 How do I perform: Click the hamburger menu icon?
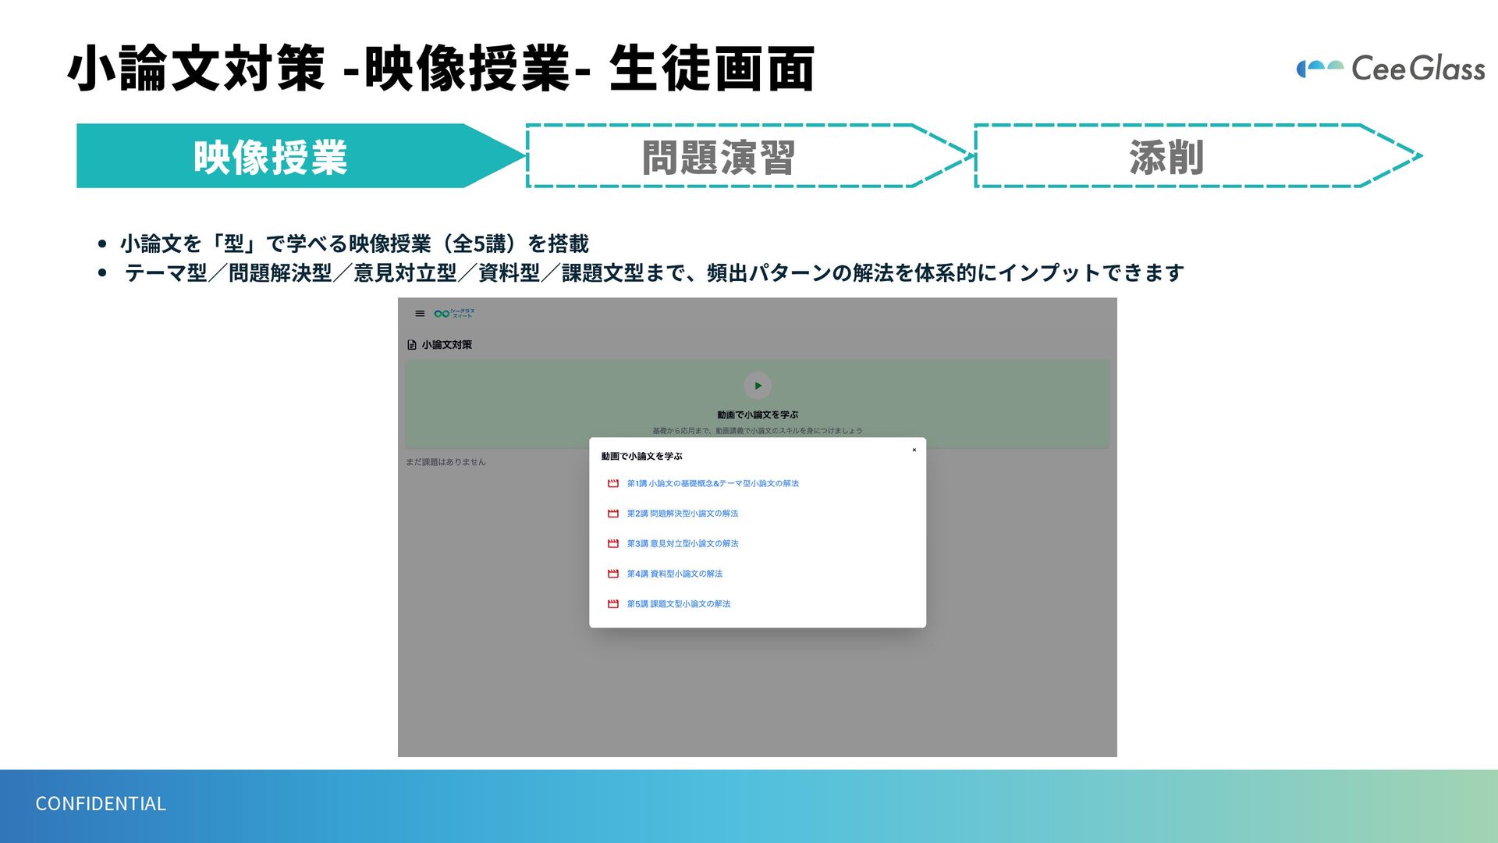(x=420, y=314)
